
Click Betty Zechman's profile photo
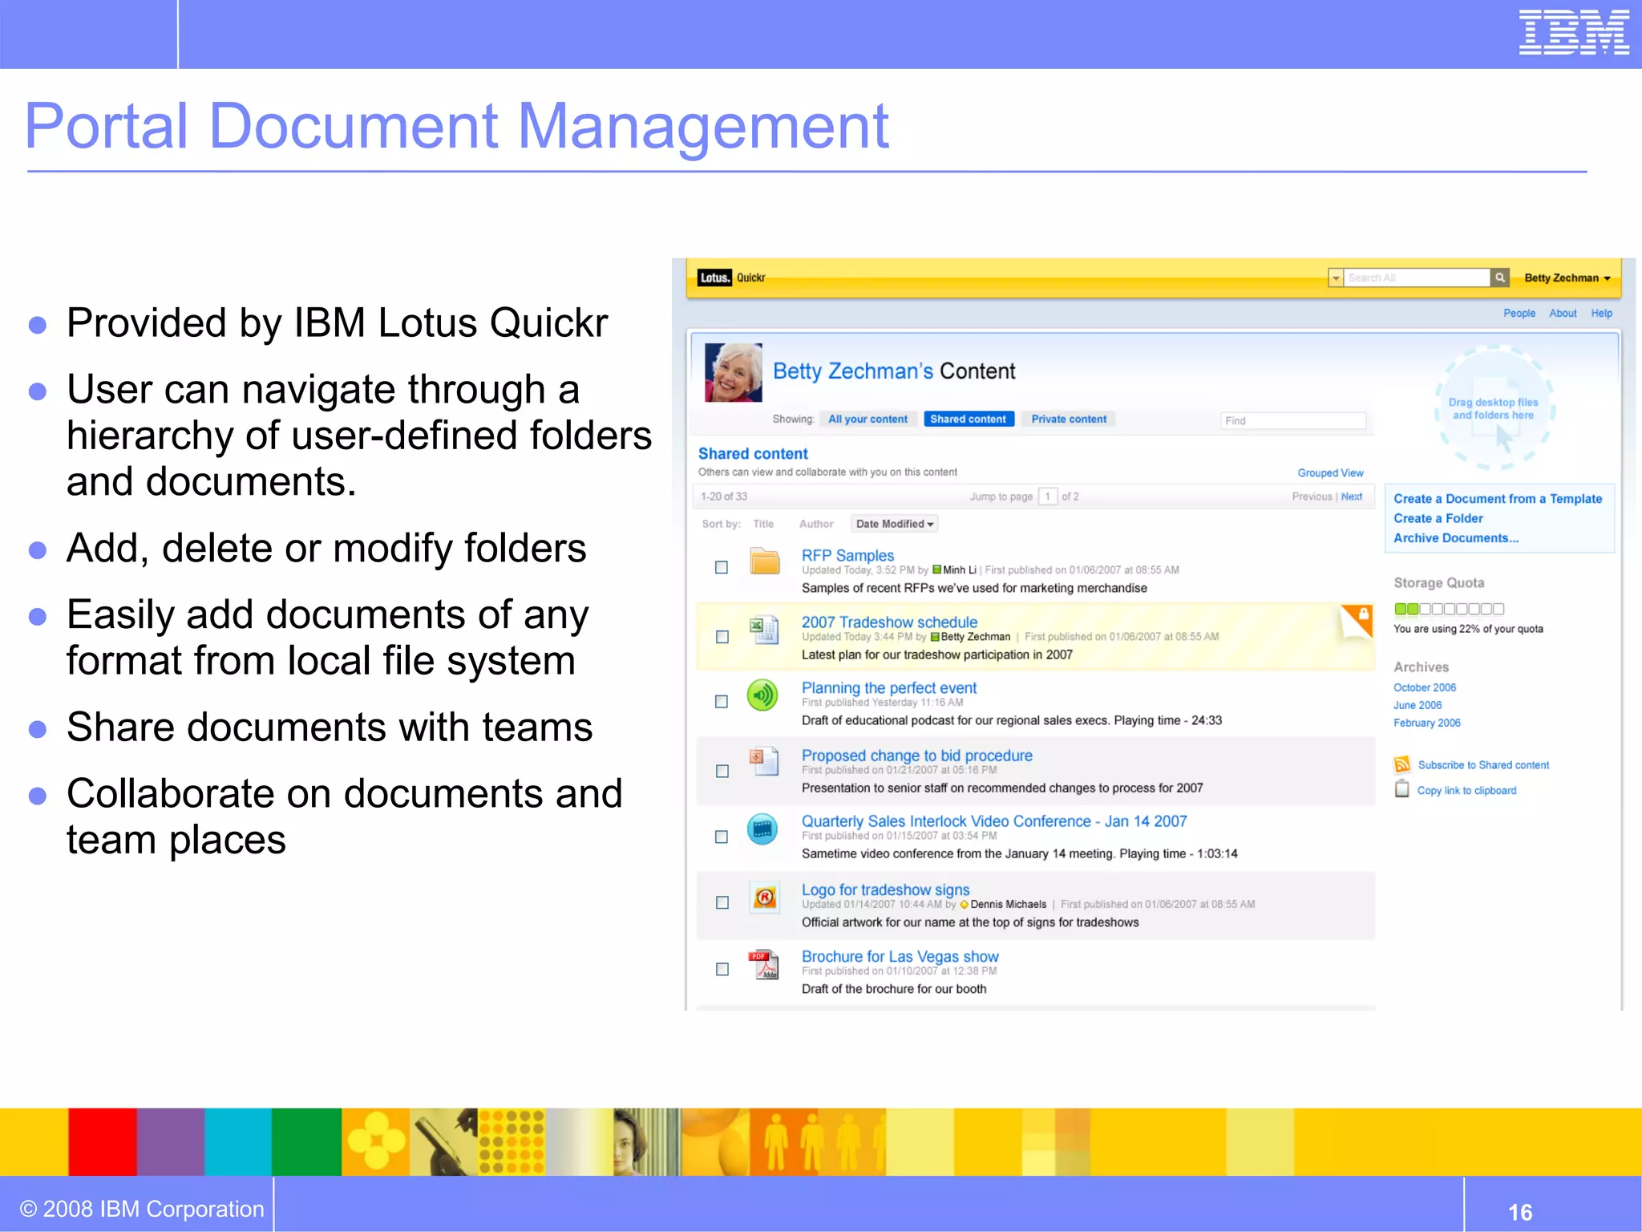pyautogui.click(x=734, y=373)
